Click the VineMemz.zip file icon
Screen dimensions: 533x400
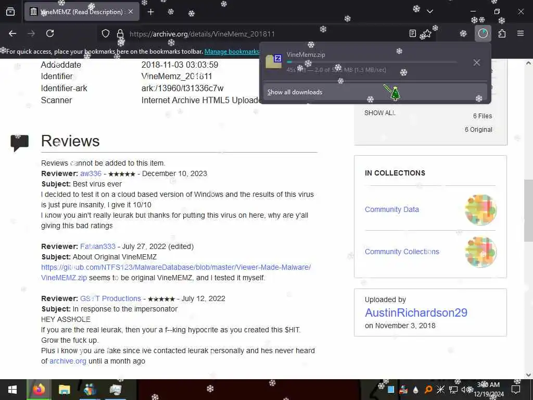pos(274,61)
